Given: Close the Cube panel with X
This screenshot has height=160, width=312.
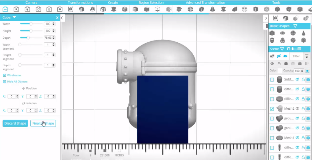Looking at the screenshot, I should pyautogui.click(x=57, y=17).
